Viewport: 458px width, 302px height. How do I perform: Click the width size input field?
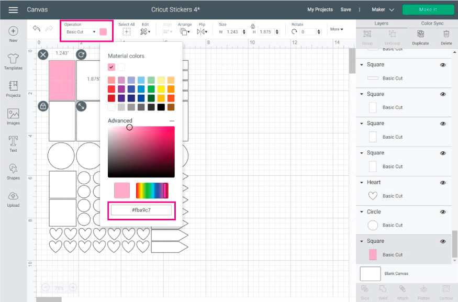click(x=233, y=32)
